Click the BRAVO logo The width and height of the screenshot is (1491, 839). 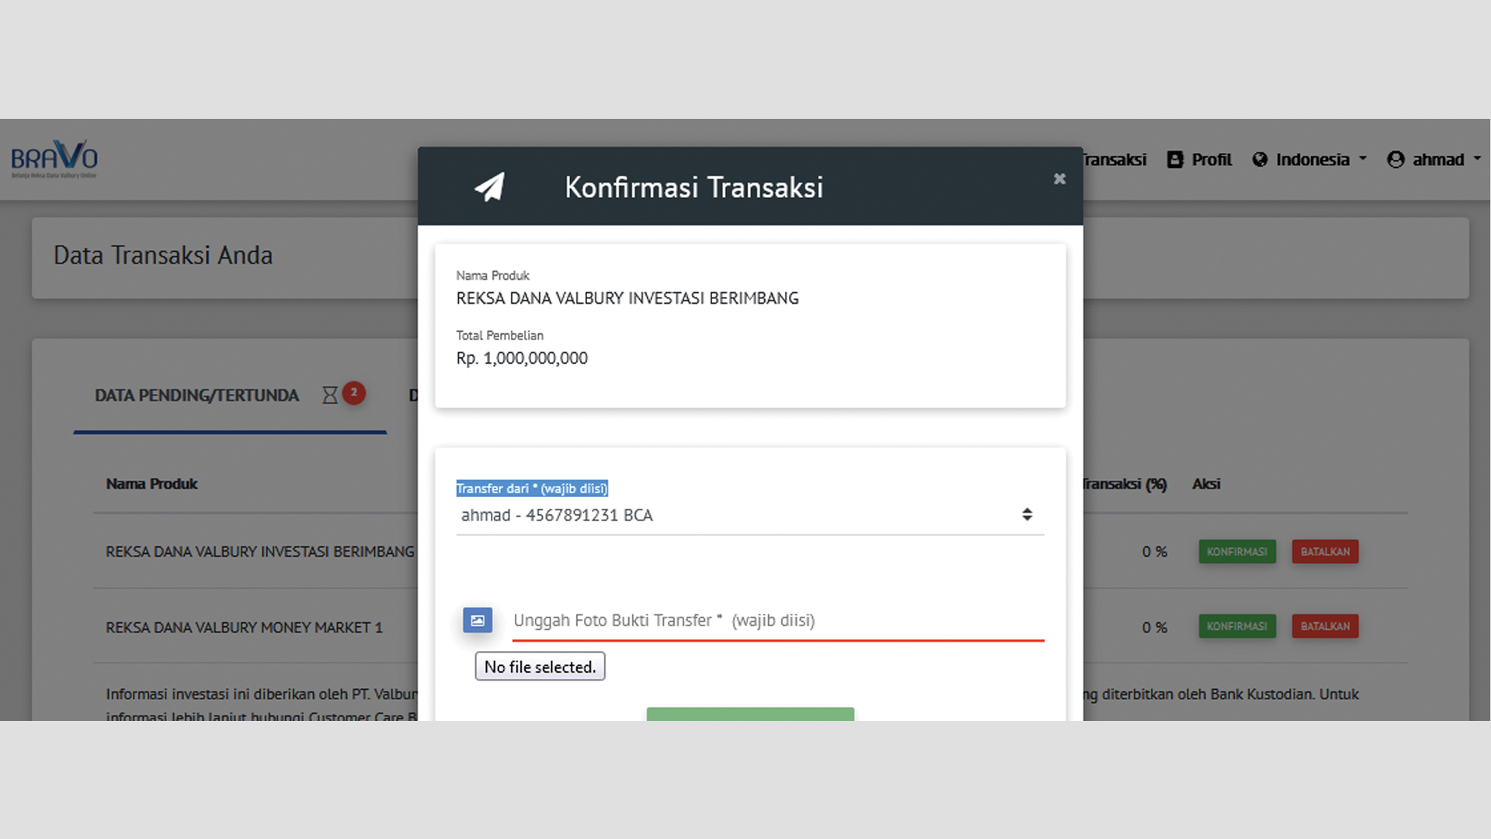[54, 159]
